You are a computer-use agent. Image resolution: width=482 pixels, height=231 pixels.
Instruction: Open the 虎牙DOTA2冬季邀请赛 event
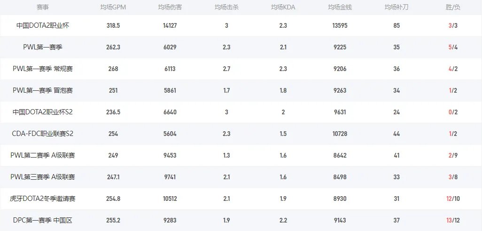point(42,199)
